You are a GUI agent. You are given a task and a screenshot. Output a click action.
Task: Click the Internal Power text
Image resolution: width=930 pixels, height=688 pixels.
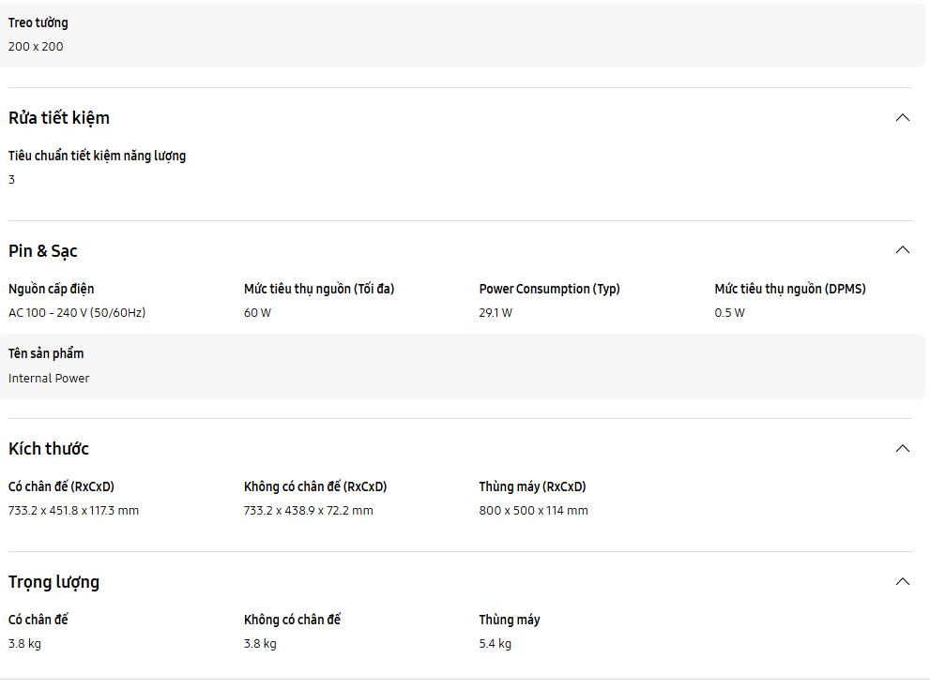49,378
